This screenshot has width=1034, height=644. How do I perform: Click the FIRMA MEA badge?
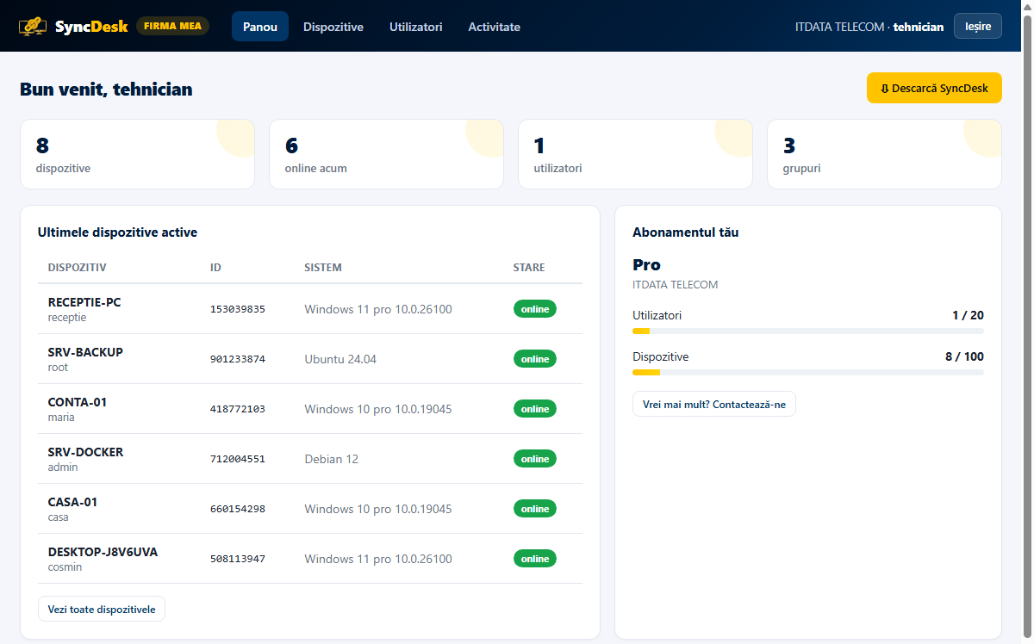pos(172,26)
